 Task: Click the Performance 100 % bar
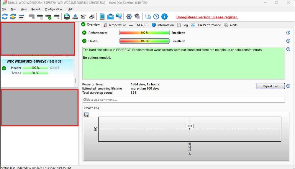[145, 33]
